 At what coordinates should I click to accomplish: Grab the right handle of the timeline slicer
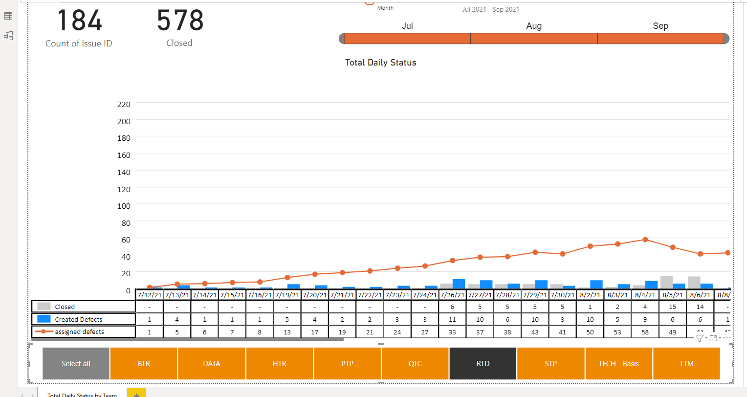726,39
